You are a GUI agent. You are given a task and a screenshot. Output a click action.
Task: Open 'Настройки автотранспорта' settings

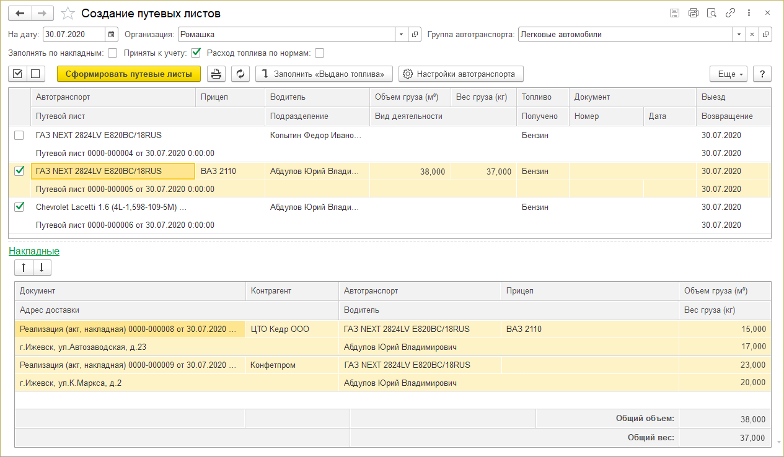tap(460, 74)
